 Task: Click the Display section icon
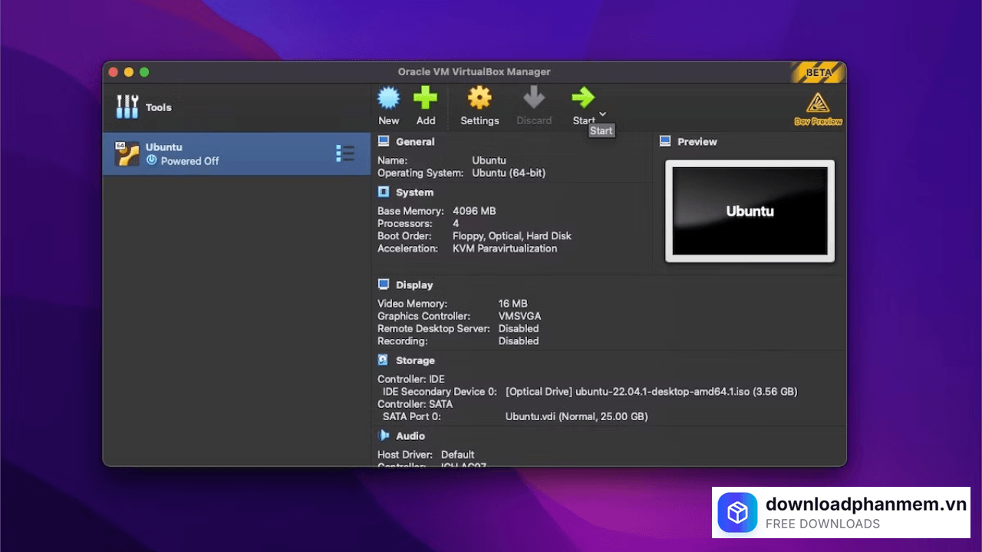pos(383,284)
